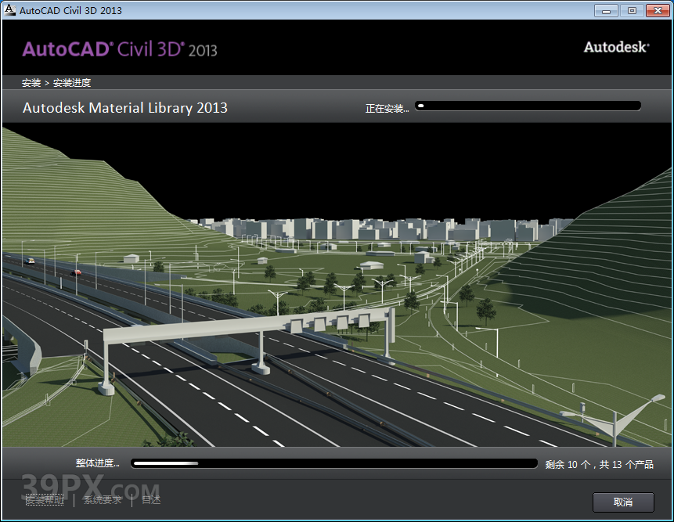The width and height of the screenshot is (674, 522).
Task: Click the Autodesk brand logo
Action: (616, 47)
